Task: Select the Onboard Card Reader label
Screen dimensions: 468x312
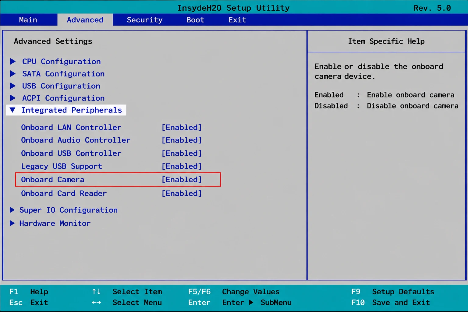Action: [x=64, y=193]
